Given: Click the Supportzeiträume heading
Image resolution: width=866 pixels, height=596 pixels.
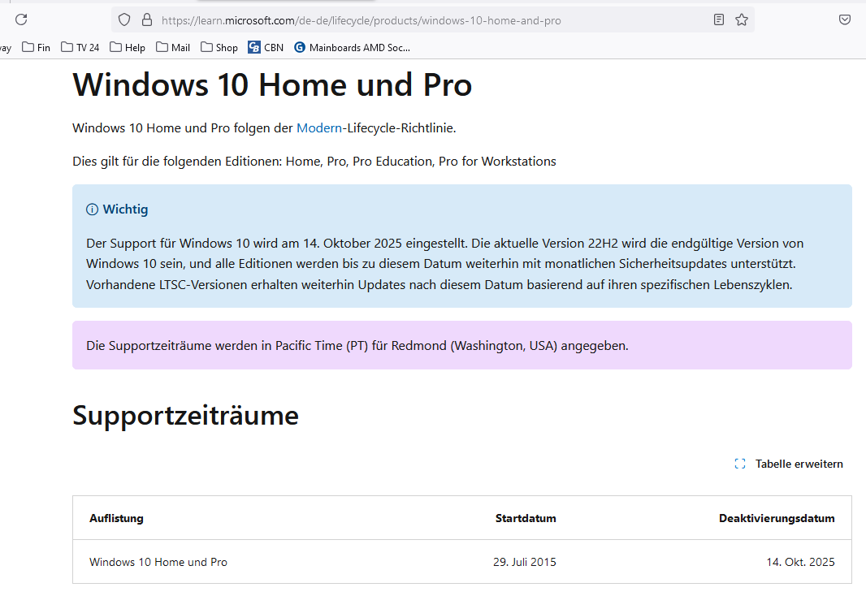Looking at the screenshot, I should pos(185,415).
